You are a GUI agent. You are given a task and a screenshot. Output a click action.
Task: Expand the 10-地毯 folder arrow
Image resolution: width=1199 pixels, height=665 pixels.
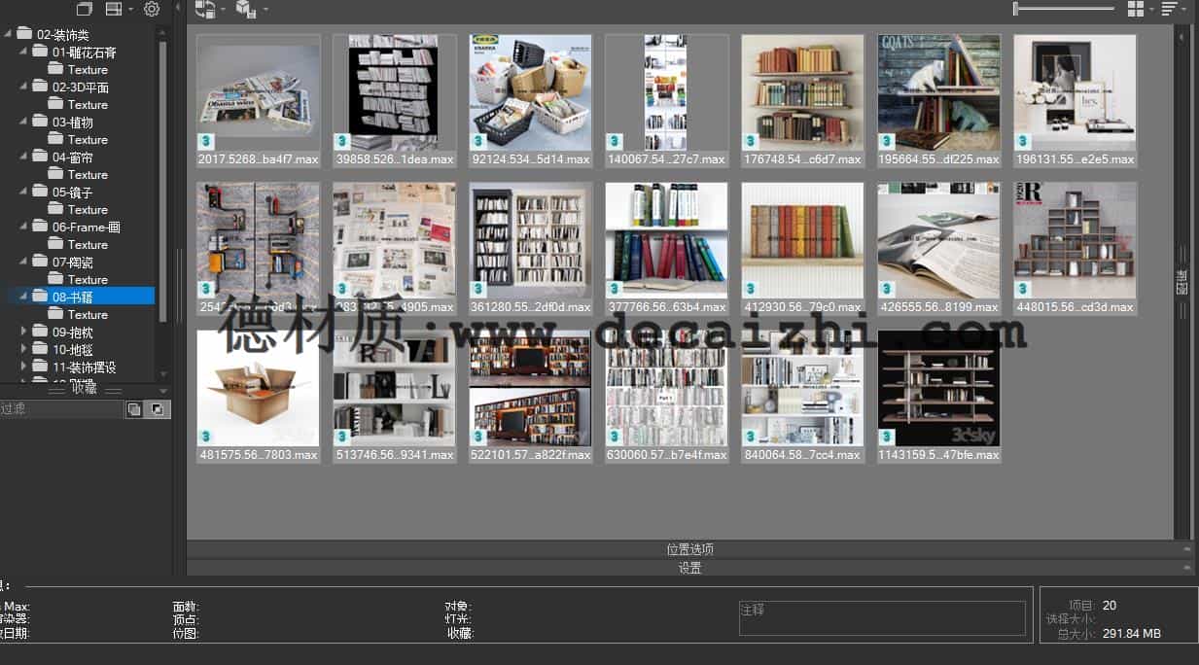24,349
